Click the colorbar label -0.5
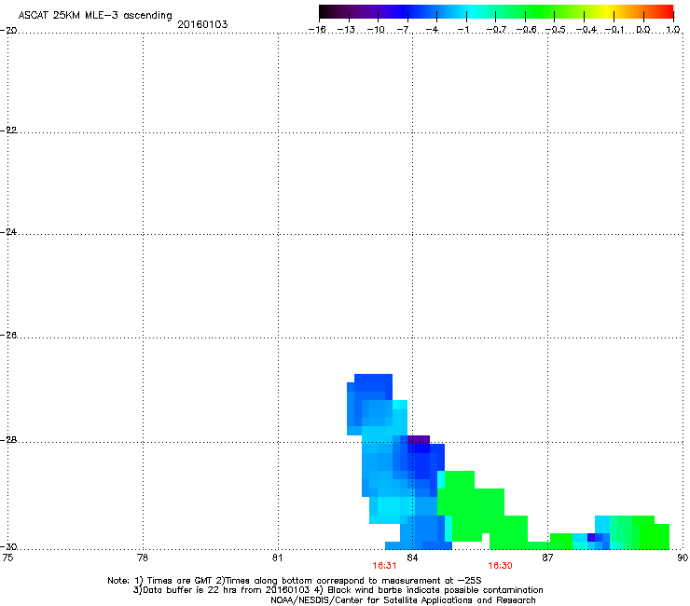 [556, 30]
